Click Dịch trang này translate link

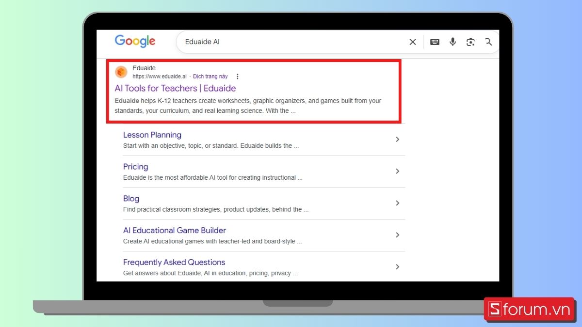tap(210, 77)
